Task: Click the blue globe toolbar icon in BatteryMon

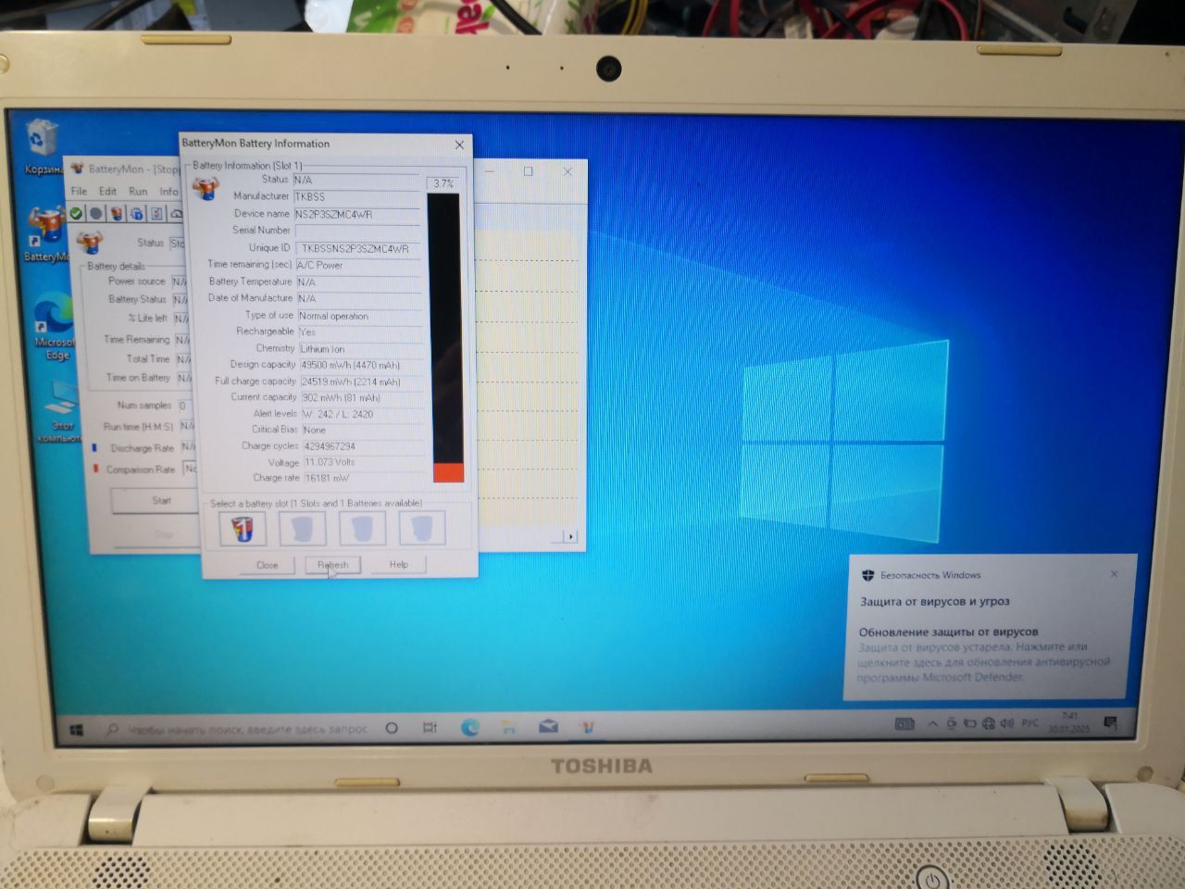Action: 137,213
